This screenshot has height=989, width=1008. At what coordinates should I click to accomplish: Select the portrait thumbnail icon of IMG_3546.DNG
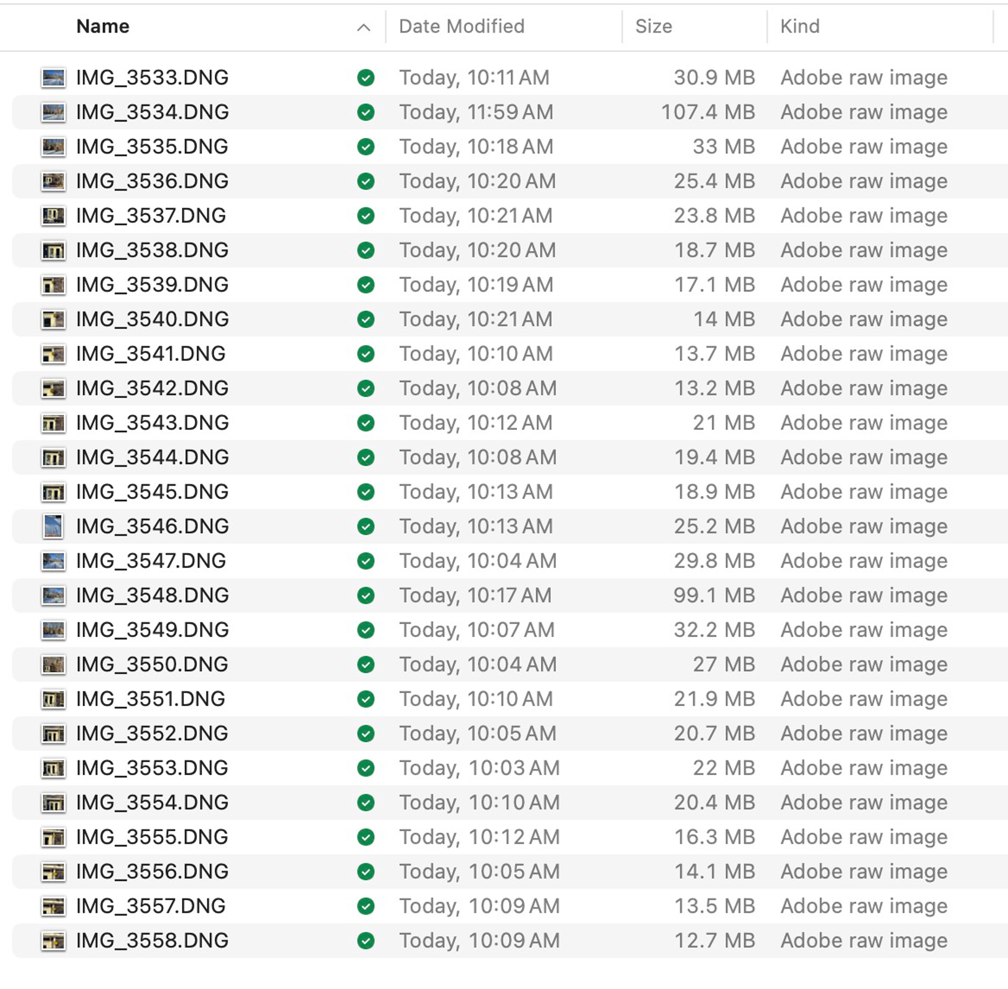[x=53, y=527]
